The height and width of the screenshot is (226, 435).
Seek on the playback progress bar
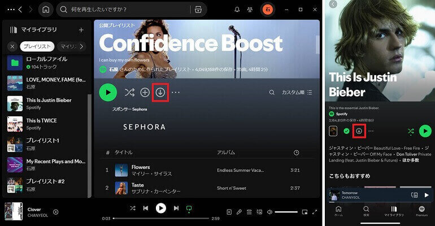point(161,218)
